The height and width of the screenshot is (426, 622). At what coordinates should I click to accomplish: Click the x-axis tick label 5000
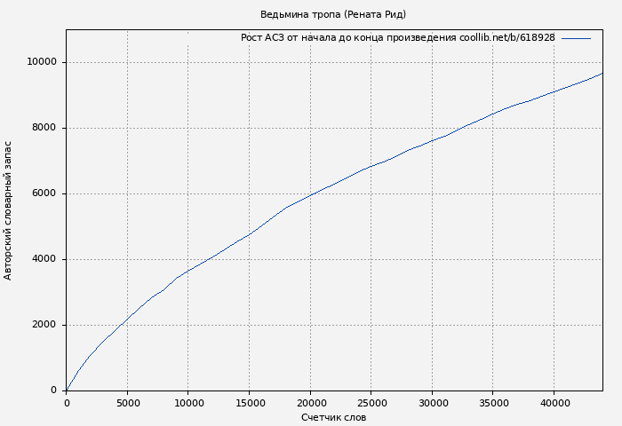(127, 402)
